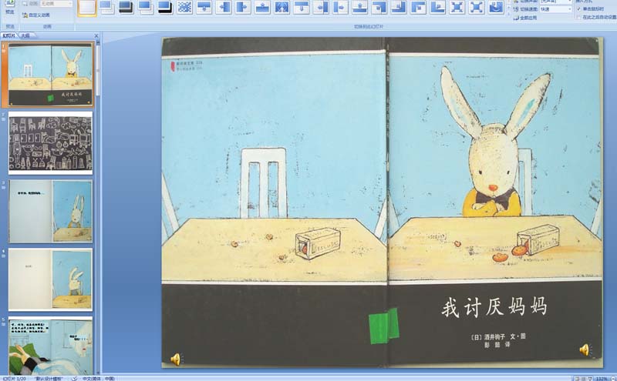
Task: Close the slide thumbnail pane with X
Action: click(x=96, y=35)
